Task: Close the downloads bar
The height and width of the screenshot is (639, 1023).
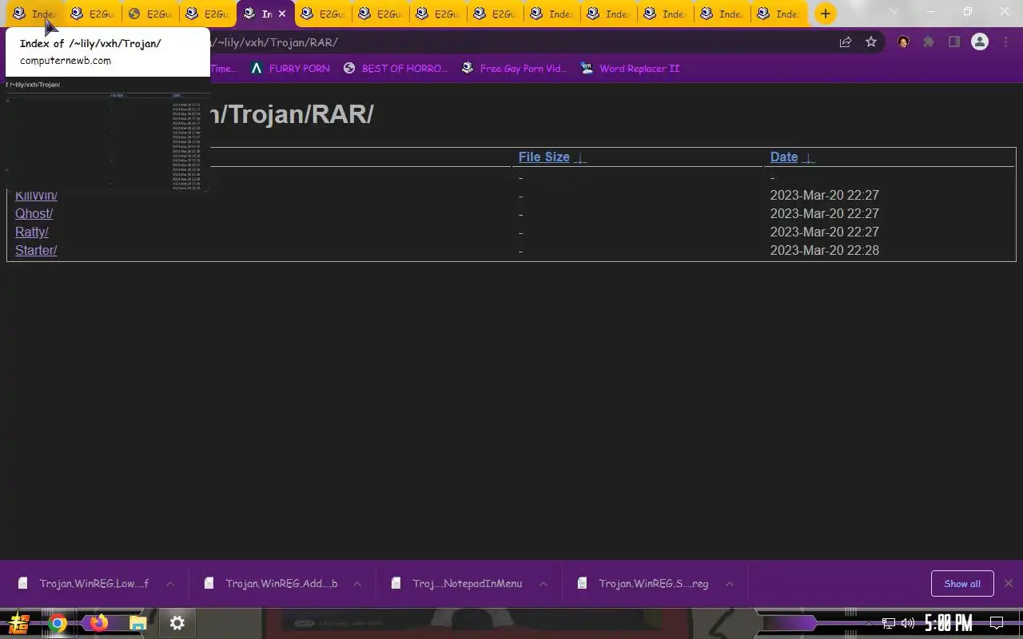Action: [x=1009, y=584]
